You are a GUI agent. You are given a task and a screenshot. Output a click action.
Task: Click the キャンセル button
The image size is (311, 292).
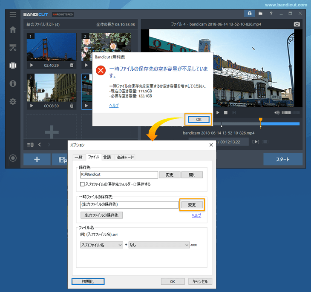pos(200,281)
